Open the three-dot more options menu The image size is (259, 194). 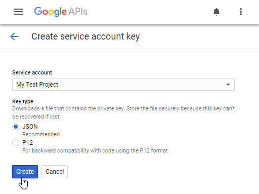tap(241, 12)
